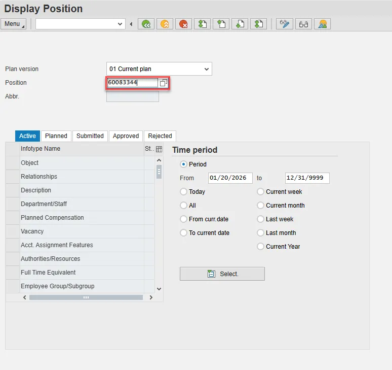This screenshot has width=392, height=370.
Task: Select the Current week radio button
Action: (260, 192)
